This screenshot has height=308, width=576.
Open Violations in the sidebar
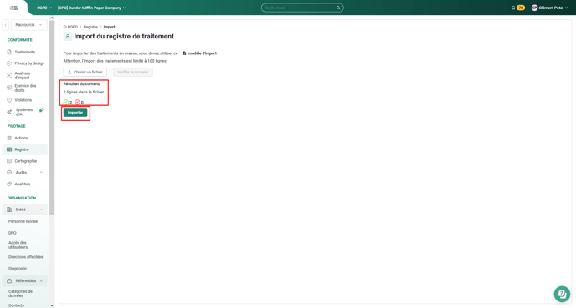[x=23, y=100]
